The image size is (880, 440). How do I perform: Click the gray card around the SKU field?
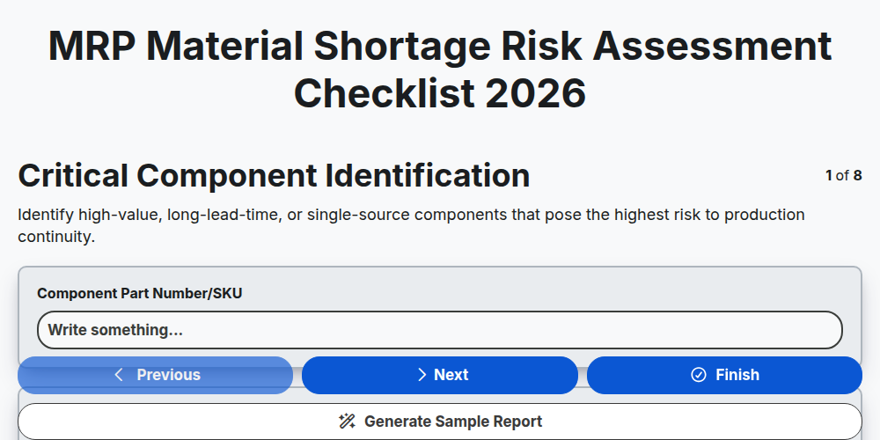[440, 317]
